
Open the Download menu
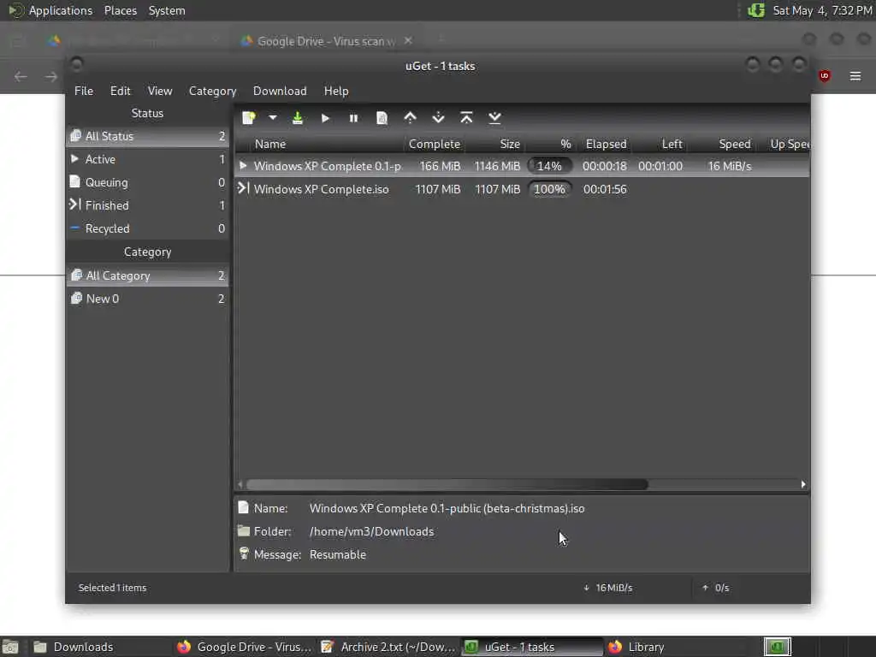click(x=280, y=91)
